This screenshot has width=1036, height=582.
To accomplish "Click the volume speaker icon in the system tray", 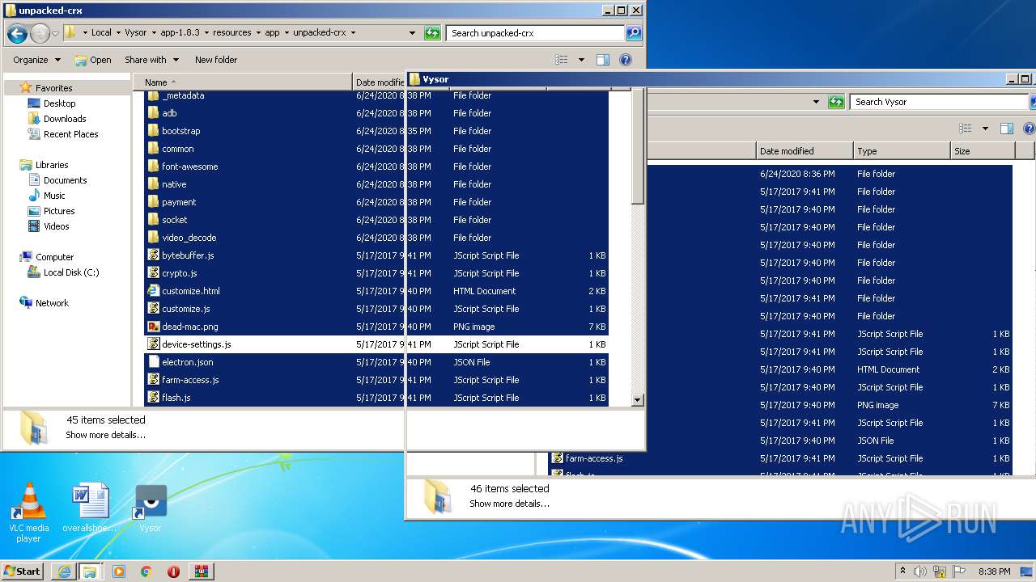I will (920, 571).
